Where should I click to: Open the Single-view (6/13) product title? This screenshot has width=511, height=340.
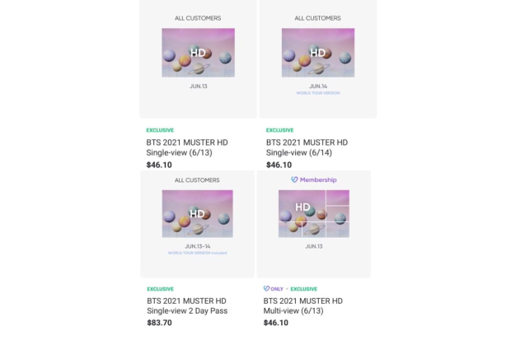(x=187, y=148)
